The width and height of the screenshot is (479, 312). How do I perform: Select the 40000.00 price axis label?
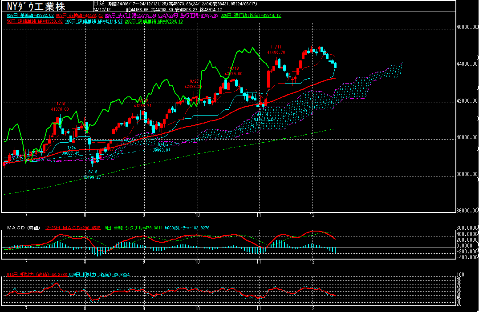point(467,137)
